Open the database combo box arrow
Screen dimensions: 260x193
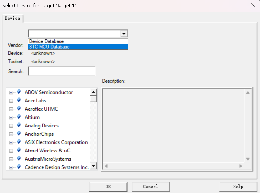pyautogui.click(x=124, y=34)
